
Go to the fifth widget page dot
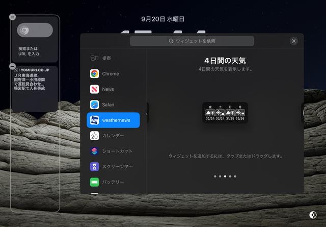coord(235,176)
